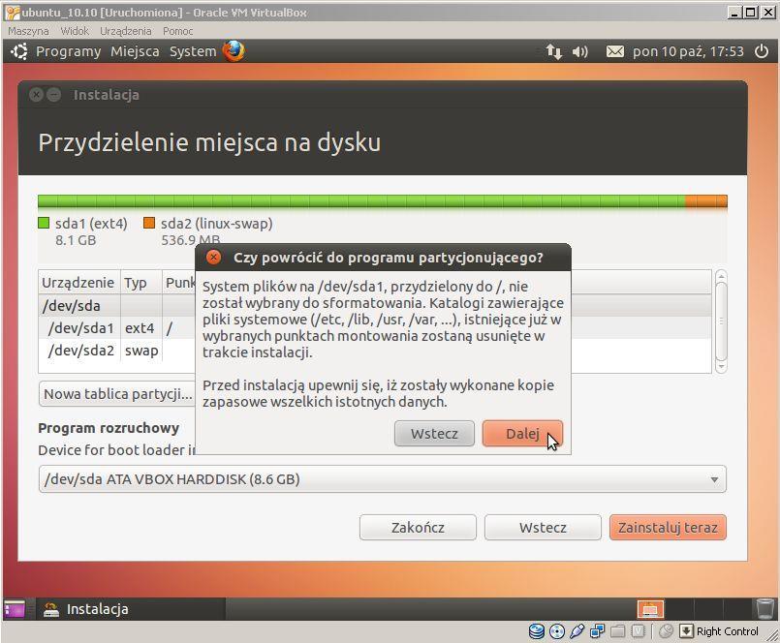Click the partition list scrollbar
This screenshot has height=643, width=780.
click(721, 321)
